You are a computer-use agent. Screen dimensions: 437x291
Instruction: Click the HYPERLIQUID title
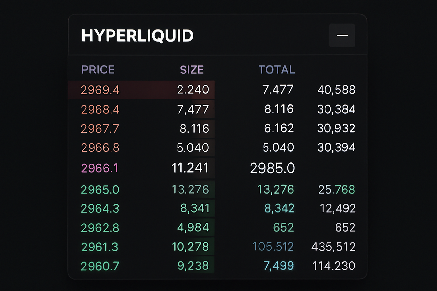click(137, 35)
